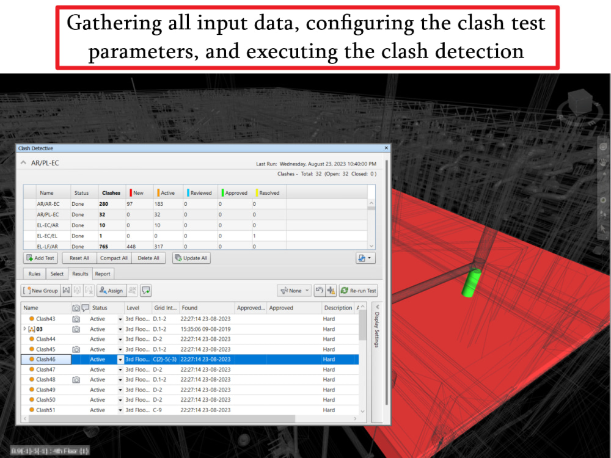Viewport: 611px width, 458px height.
Task: Select the Clash50 result row
Action: 190,400
